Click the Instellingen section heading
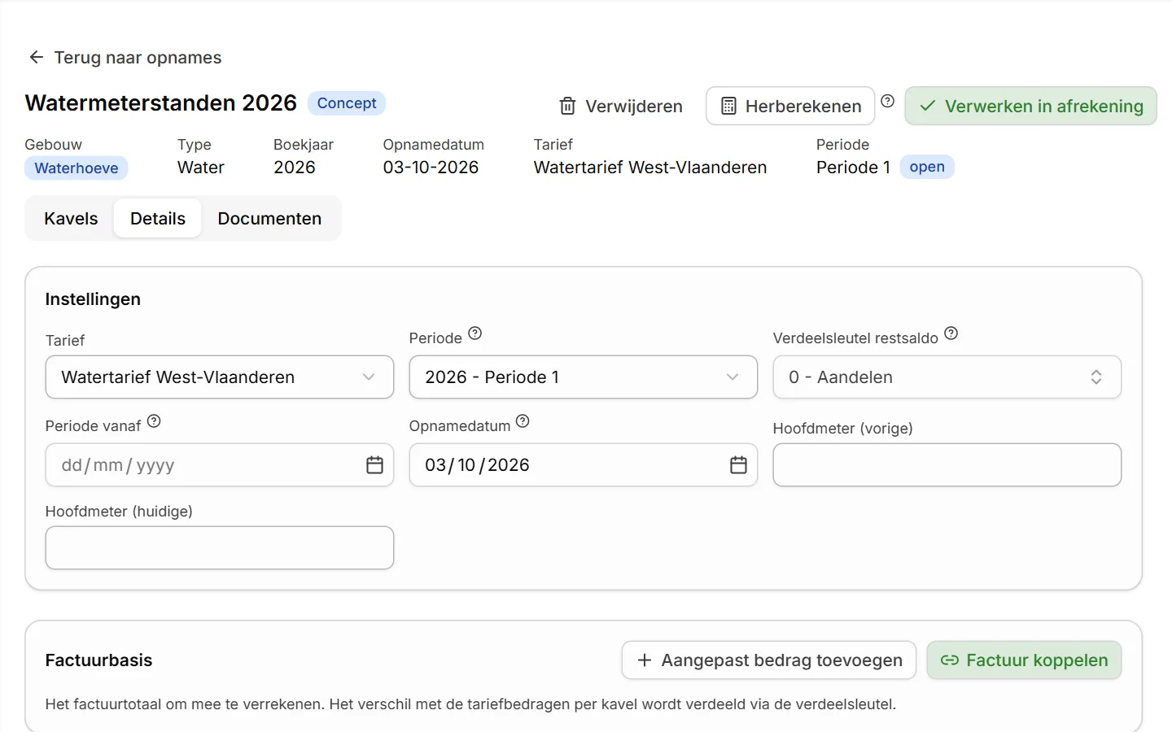 93,299
